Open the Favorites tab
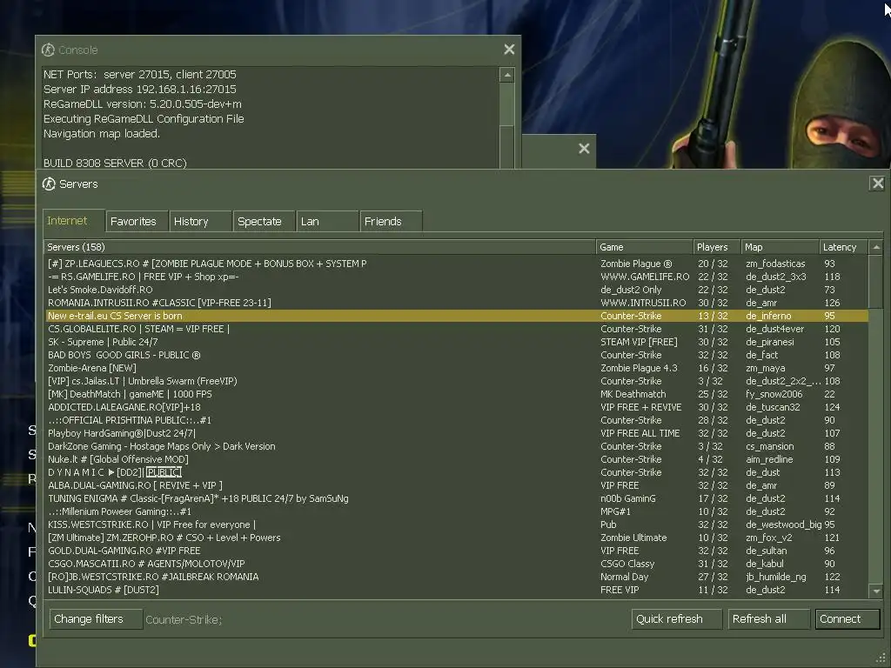 pos(137,222)
